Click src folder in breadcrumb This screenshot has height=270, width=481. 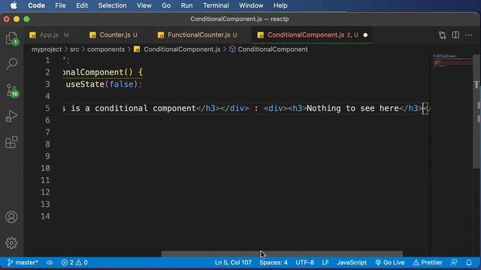74,49
